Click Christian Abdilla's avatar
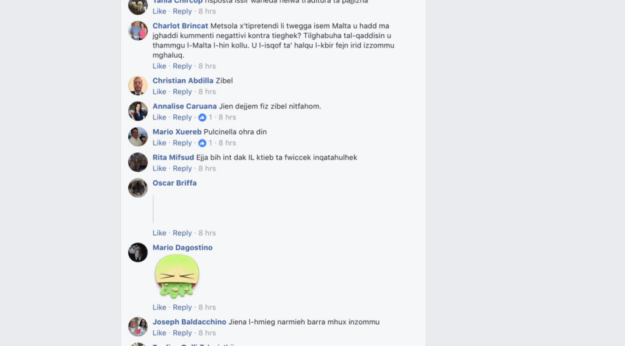 pos(138,85)
